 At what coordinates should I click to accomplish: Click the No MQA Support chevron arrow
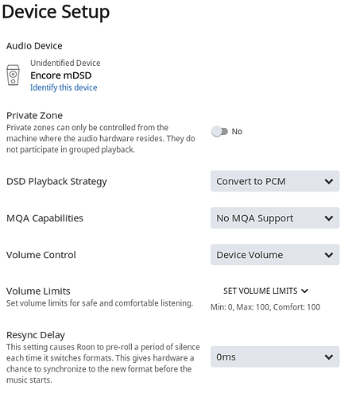(329, 218)
